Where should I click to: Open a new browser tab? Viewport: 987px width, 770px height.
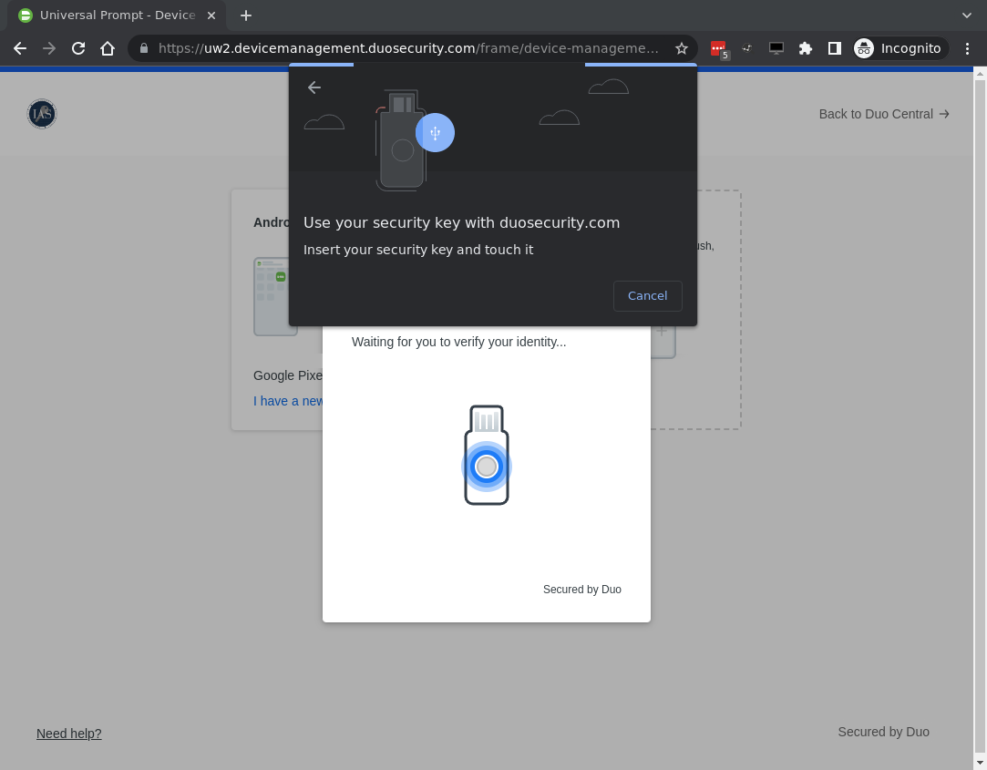pyautogui.click(x=246, y=15)
